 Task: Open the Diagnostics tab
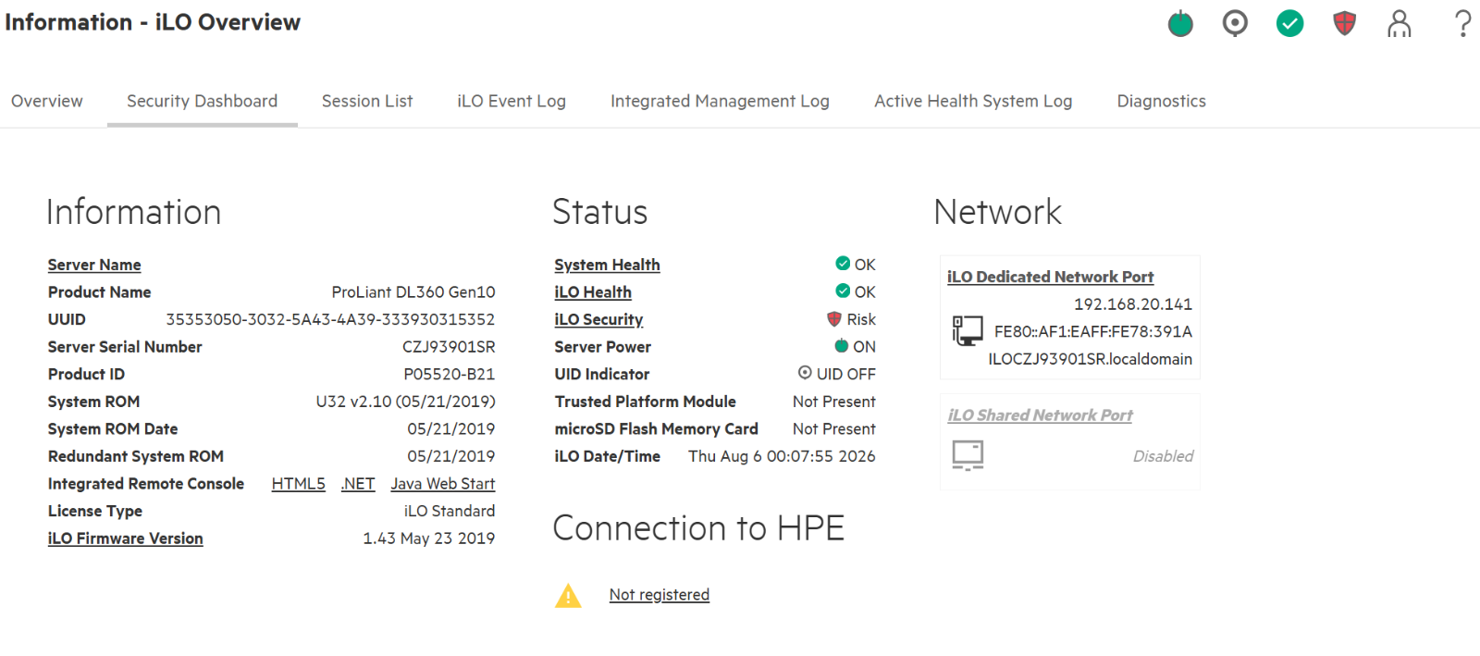[x=1161, y=101]
